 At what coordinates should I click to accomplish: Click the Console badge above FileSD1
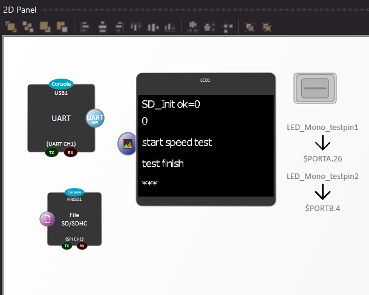tap(74, 192)
